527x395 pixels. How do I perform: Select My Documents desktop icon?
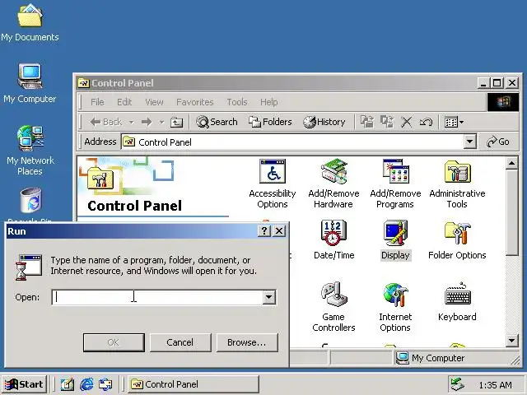(30, 22)
